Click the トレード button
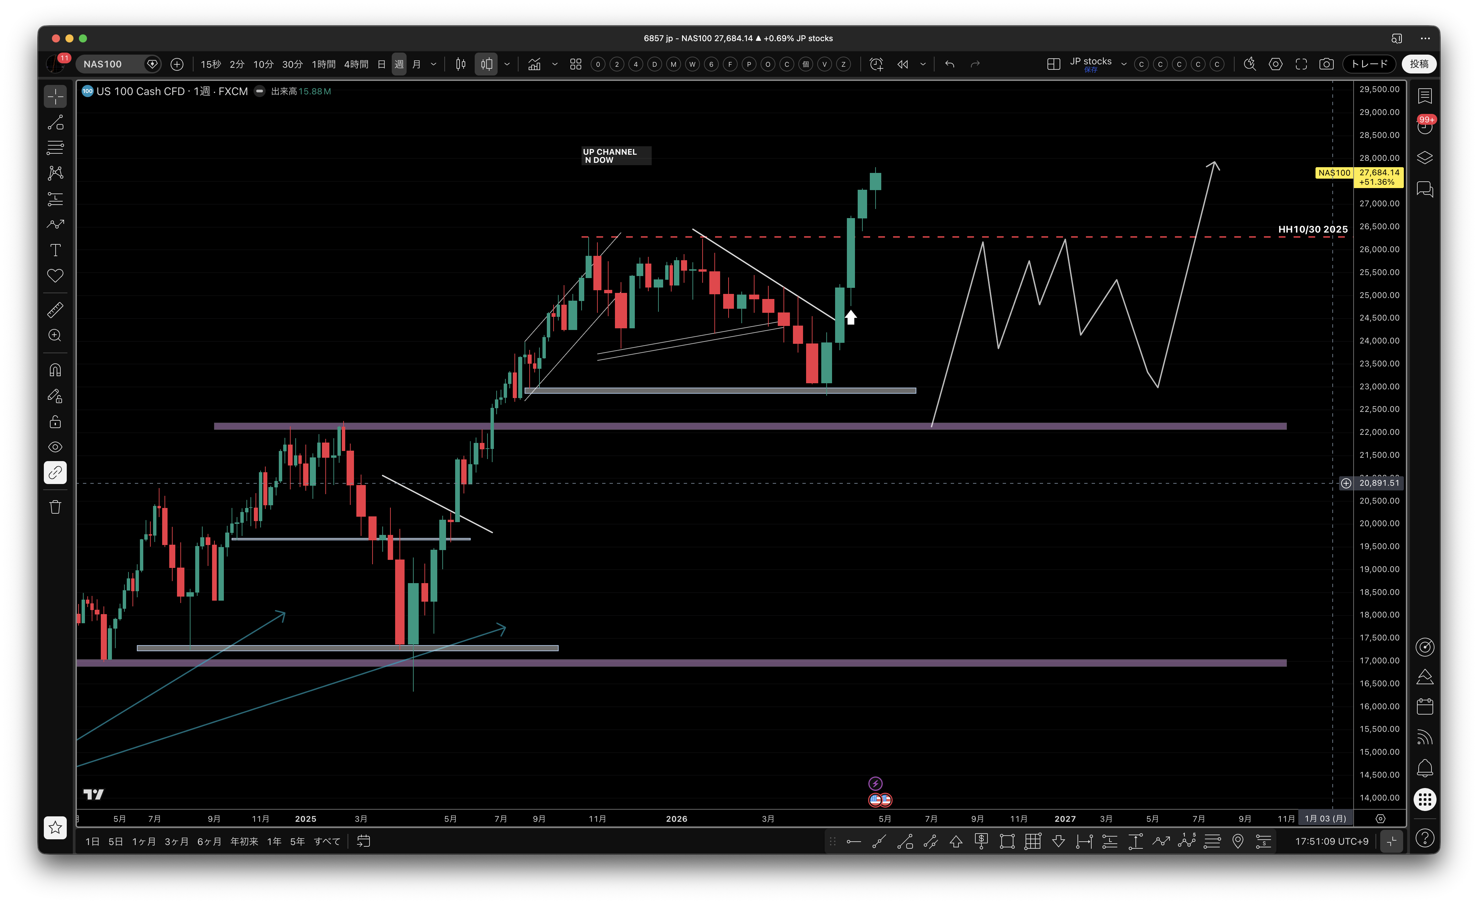 pos(1369,64)
